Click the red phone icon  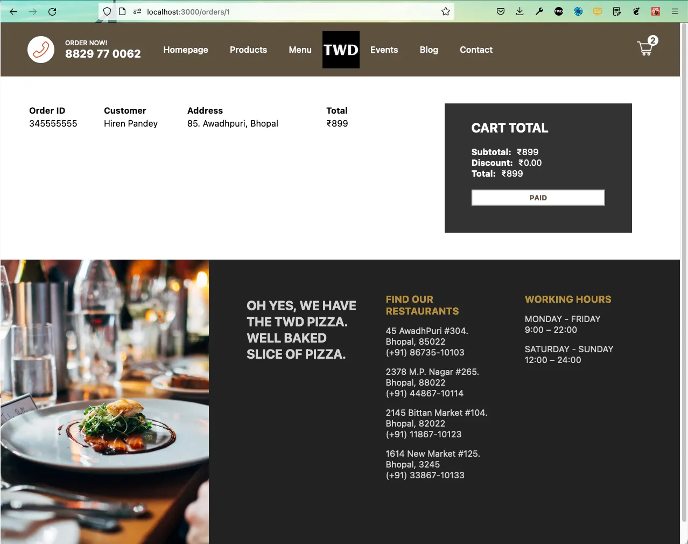point(41,50)
